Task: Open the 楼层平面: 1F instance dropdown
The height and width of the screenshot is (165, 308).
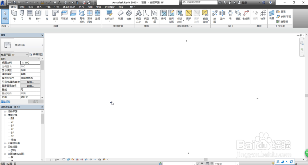Action: [27, 55]
